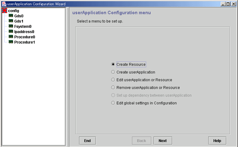Click the Gds0 resource icon

click(11, 15)
